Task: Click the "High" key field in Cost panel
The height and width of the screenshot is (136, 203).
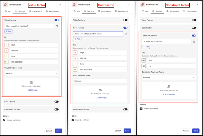Action: pyautogui.click(x=103, y=53)
